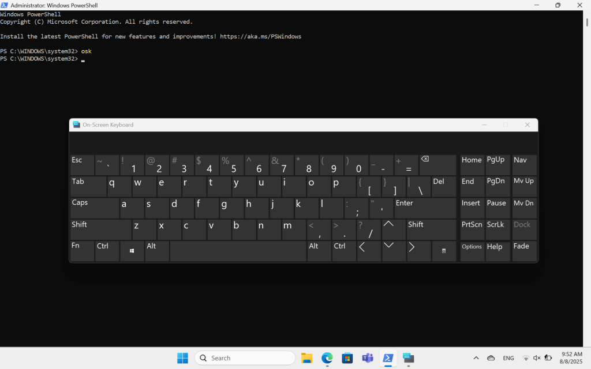Viewport: 591px width, 369px height.
Task: Toggle the ScrLk key
Action: (x=496, y=229)
